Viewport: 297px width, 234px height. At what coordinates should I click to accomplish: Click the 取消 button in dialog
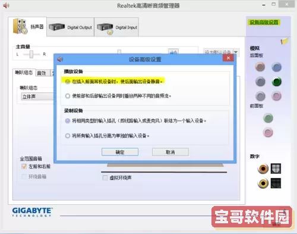coord(170,152)
